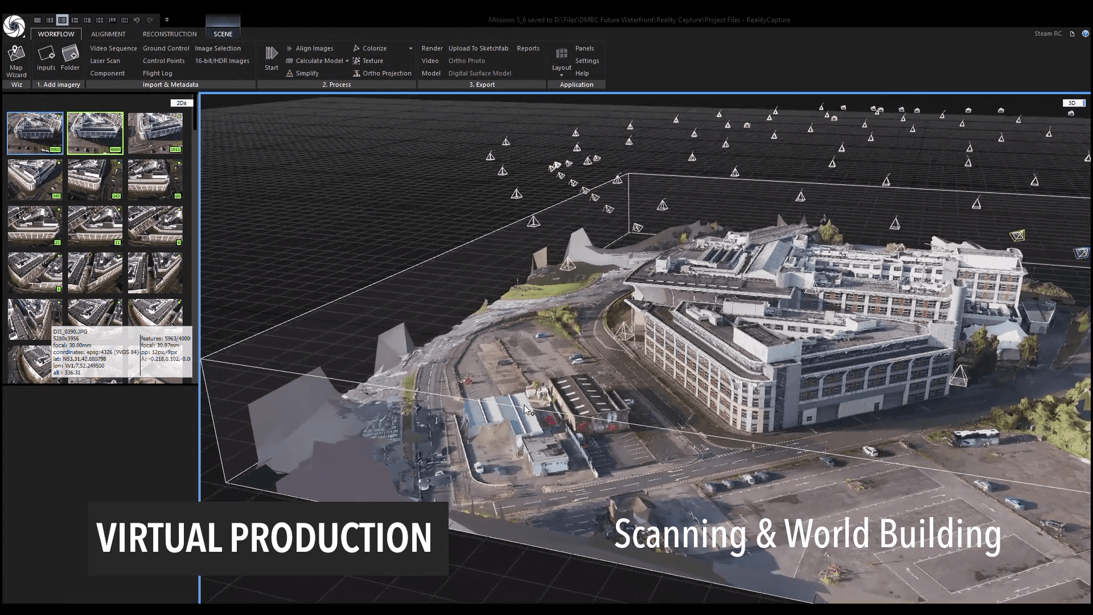Click the Simplify tool
The height and width of the screenshot is (615, 1093).
click(x=307, y=73)
